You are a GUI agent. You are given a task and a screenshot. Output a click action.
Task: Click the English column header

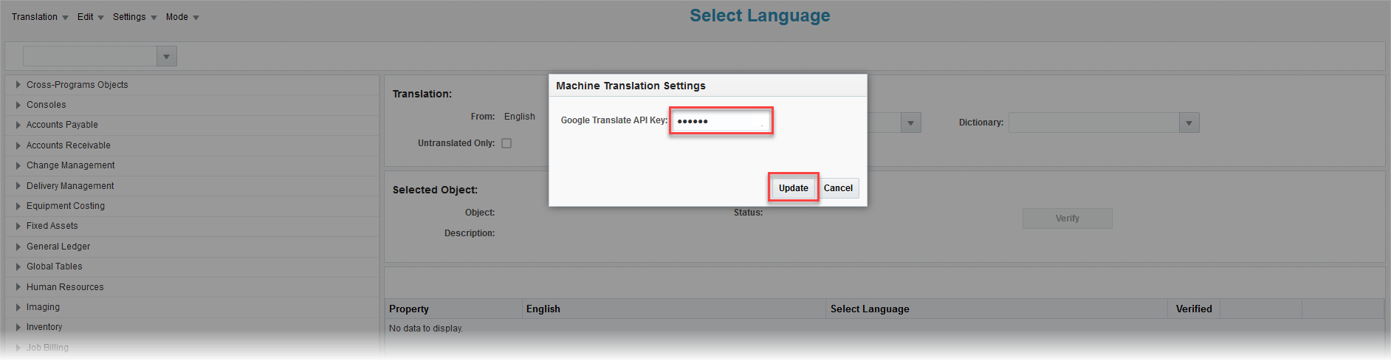[x=673, y=309]
